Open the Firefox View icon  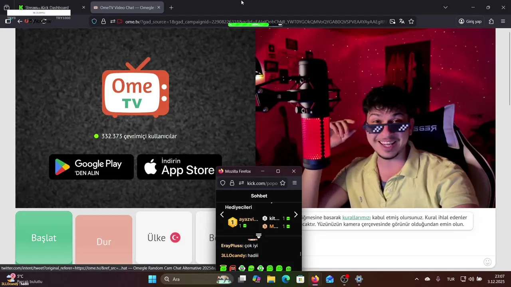coord(6,8)
